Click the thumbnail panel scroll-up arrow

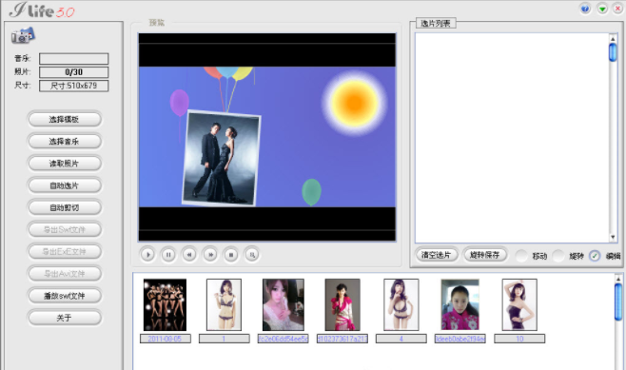coord(618,278)
